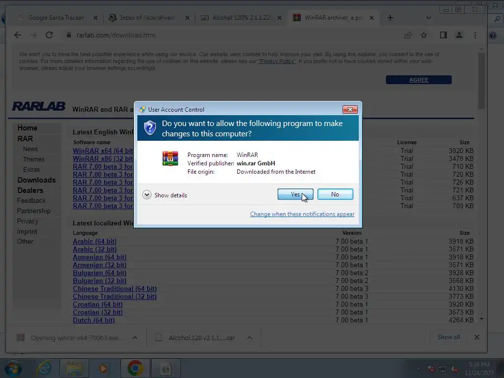Expand Show details chevron in UAC dialog

pyautogui.click(x=147, y=195)
